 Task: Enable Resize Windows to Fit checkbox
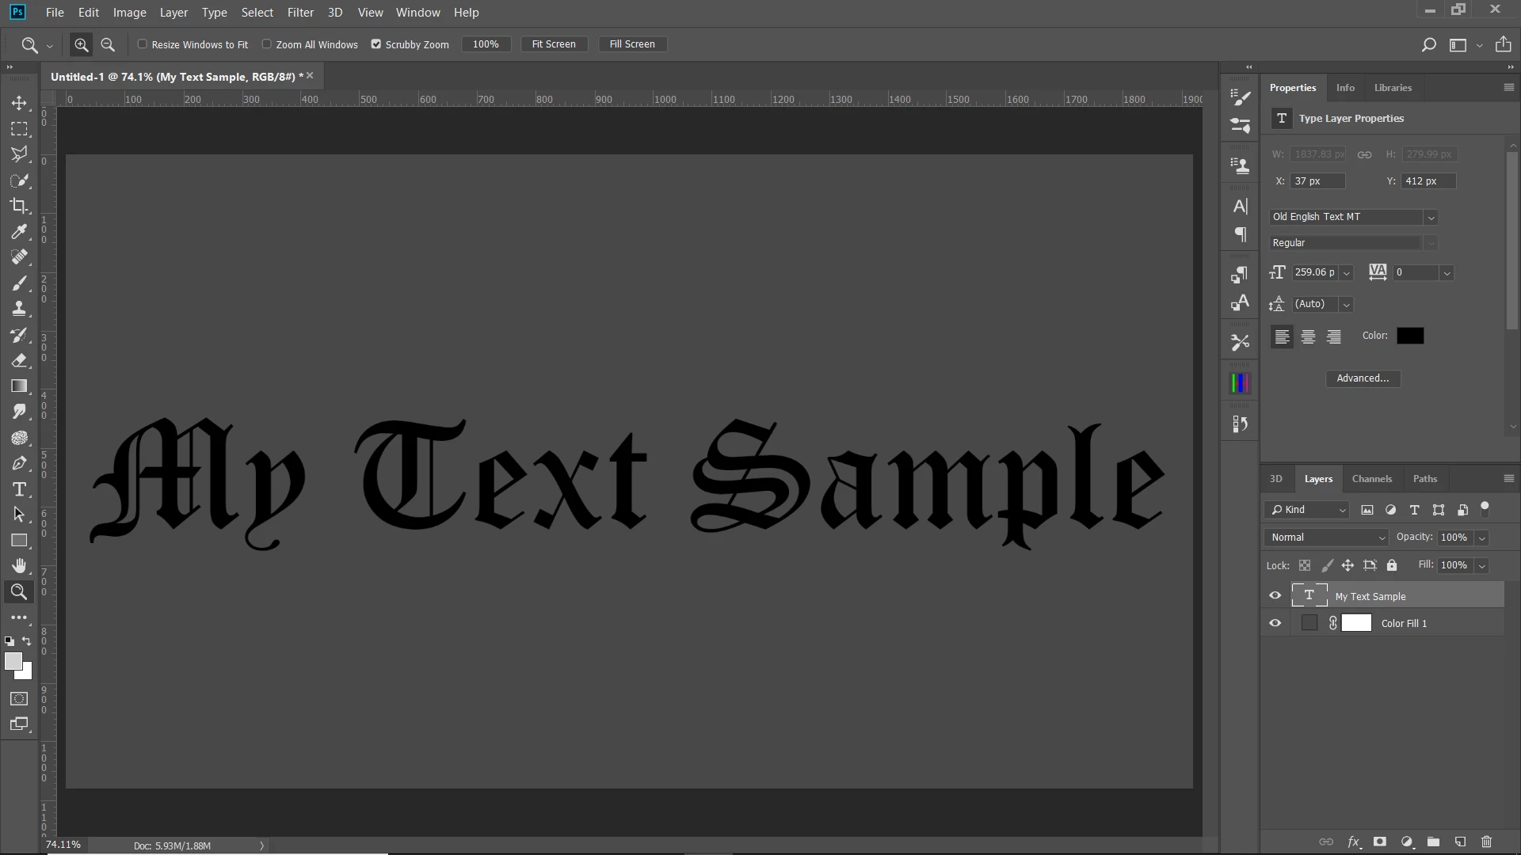(143, 44)
